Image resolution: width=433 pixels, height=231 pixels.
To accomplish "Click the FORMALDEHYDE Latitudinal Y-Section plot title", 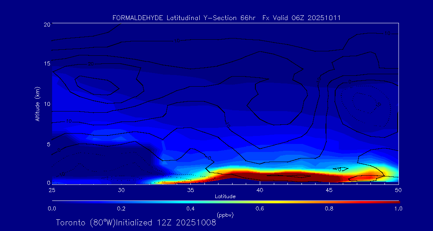I will click(x=227, y=18).
